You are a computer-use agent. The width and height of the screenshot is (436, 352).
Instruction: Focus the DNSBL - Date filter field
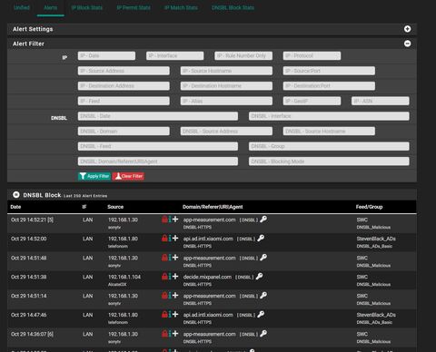point(158,116)
